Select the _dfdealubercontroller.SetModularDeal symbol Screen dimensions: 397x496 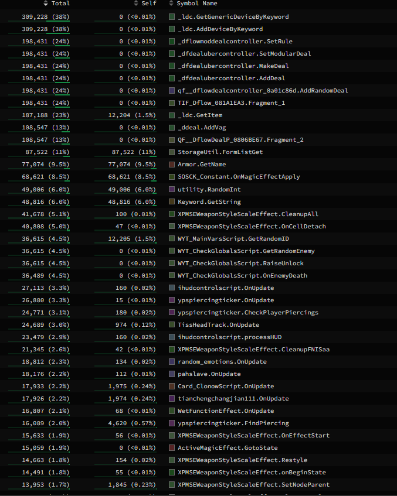coord(245,54)
